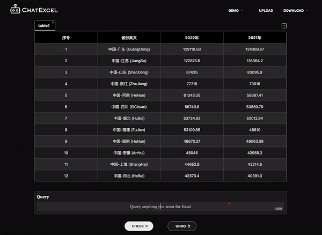322x235 pixels.
Task: Select the cell with value 129118.58
Action: point(192,49)
